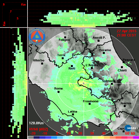Click the 'Chieti' map label
Screen dimensions: 139x139
(x=122, y=70)
